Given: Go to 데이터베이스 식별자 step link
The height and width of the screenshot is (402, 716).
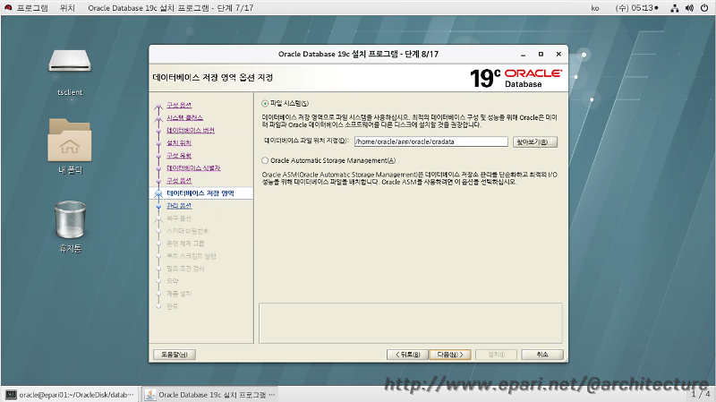Looking at the screenshot, I should pyautogui.click(x=193, y=168).
